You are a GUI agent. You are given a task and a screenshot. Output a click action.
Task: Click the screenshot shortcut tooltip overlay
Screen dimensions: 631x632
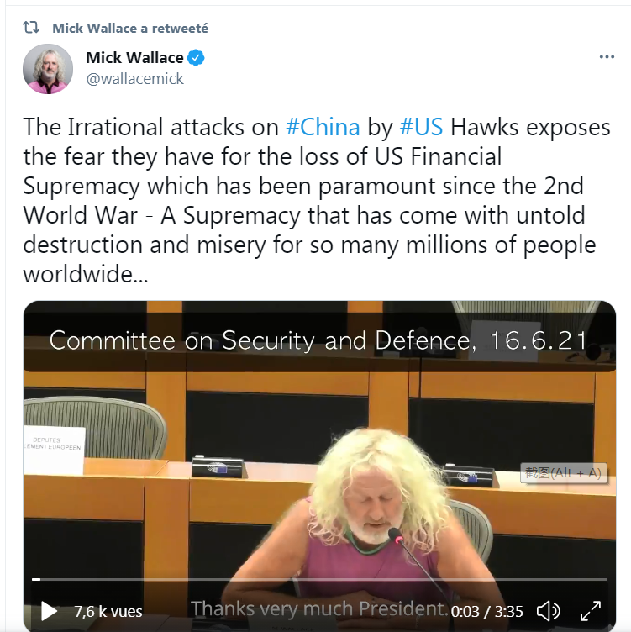click(563, 472)
